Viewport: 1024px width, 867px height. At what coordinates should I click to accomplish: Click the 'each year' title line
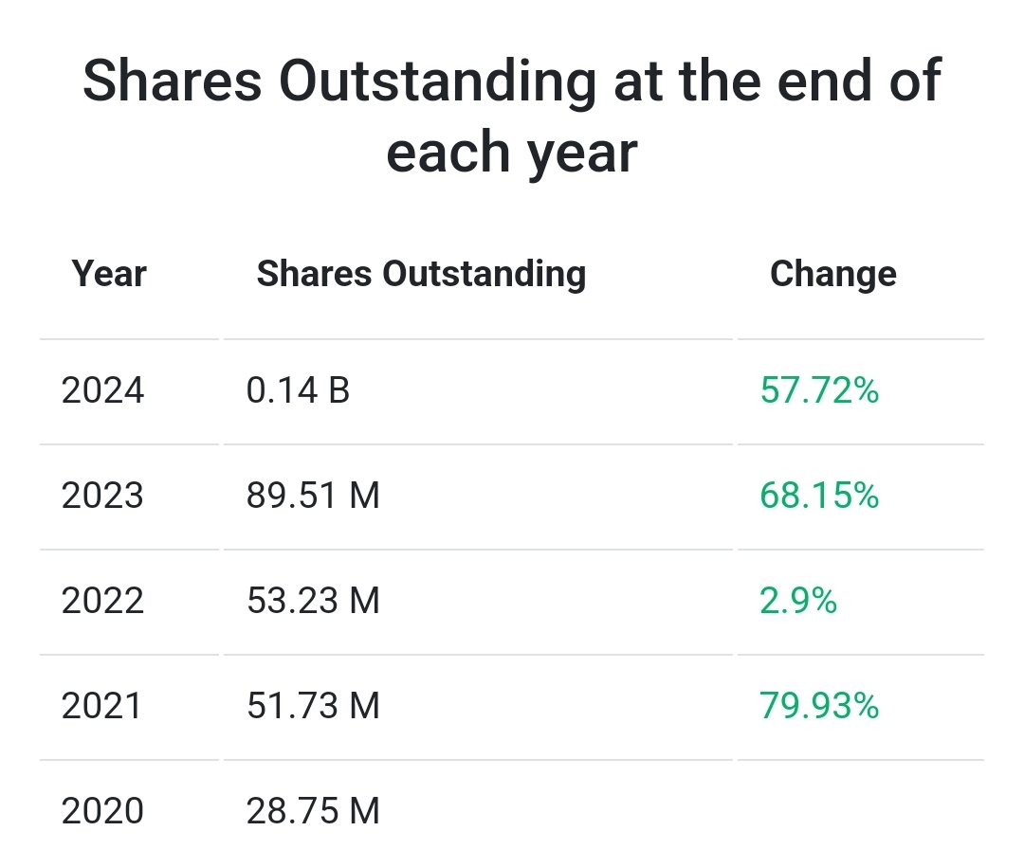pos(512,152)
